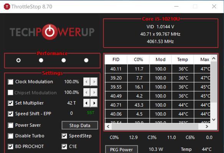The image size is (224, 153).
Task: Select the fourth Performance profile radio button
Action: [86, 60]
